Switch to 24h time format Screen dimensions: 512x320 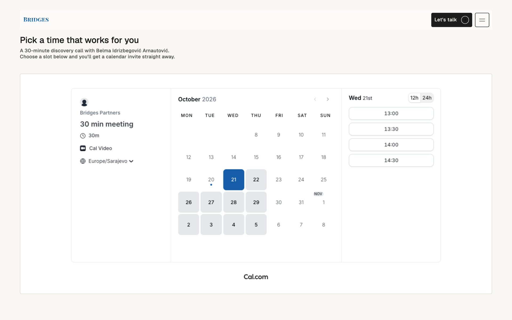427,98
